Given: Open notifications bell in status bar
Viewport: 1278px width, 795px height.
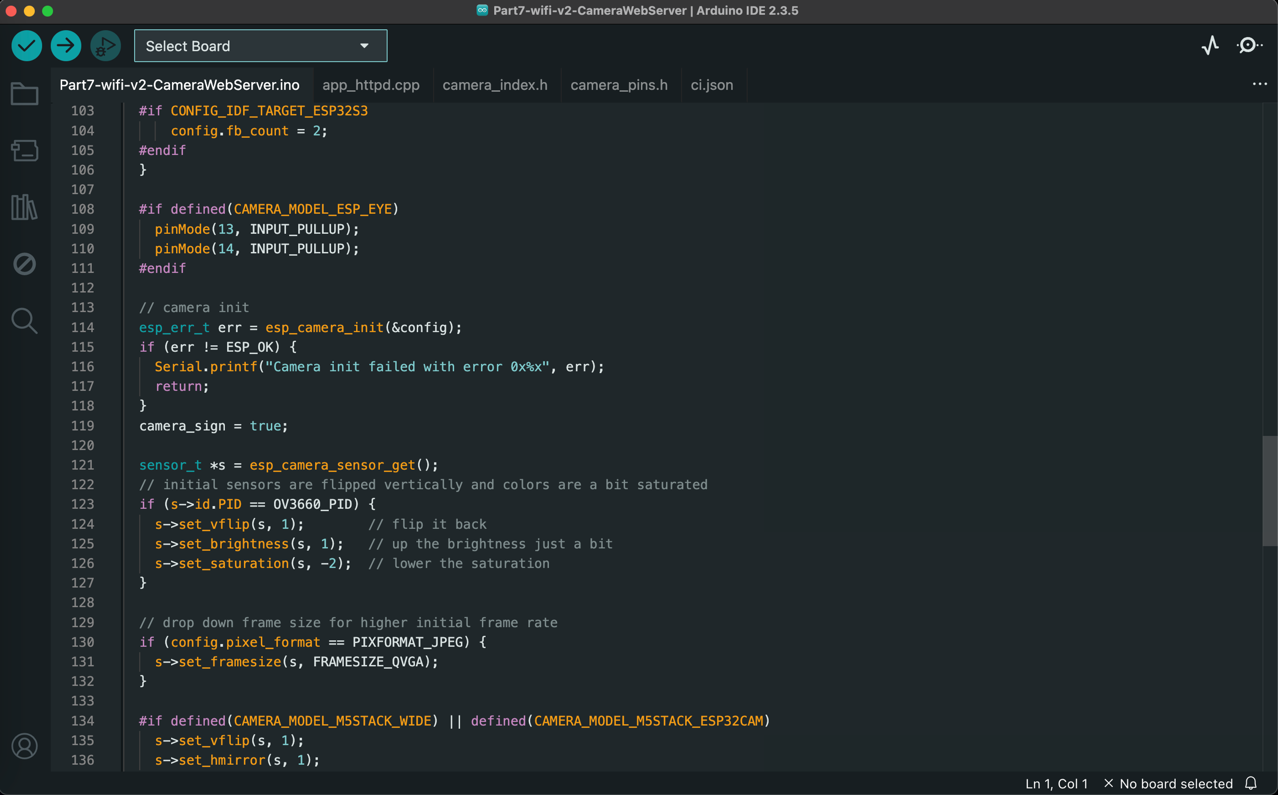Looking at the screenshot, I should (x=1251, y=783).
